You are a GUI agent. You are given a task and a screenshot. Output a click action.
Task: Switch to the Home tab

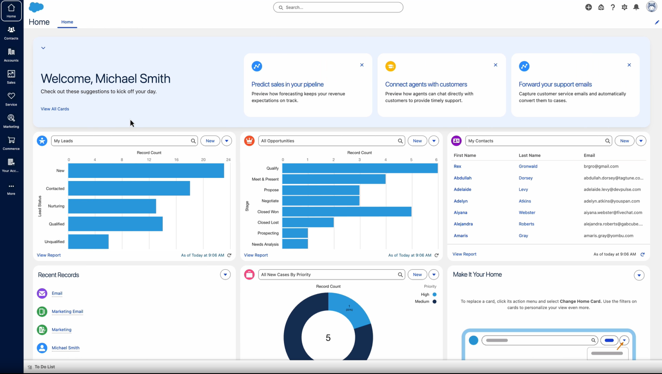[67, 22]
